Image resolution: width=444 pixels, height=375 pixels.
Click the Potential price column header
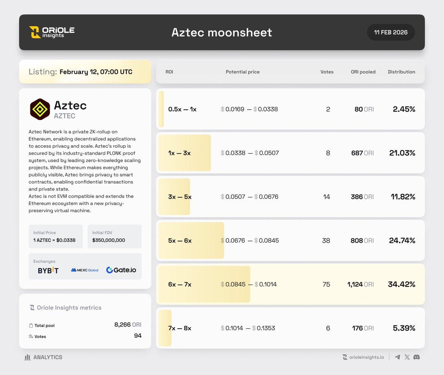243,72
